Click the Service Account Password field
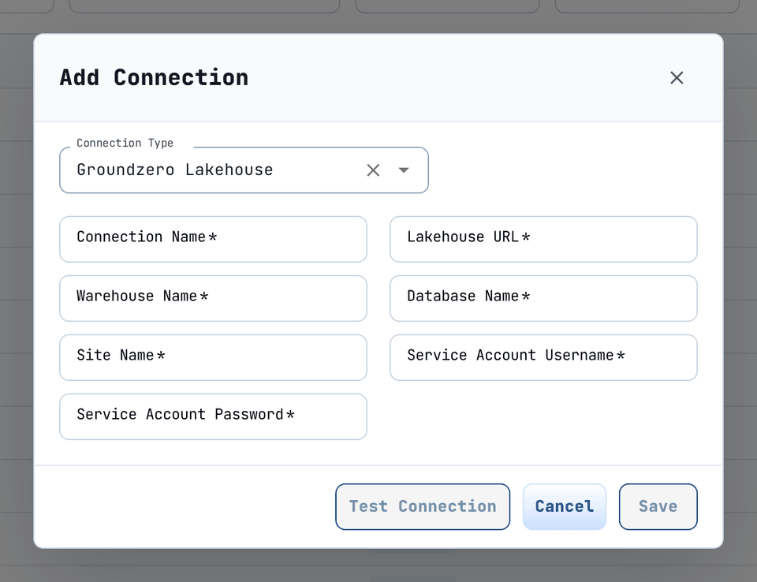This screenshot has height=582, width=757. tap(213, 417)
